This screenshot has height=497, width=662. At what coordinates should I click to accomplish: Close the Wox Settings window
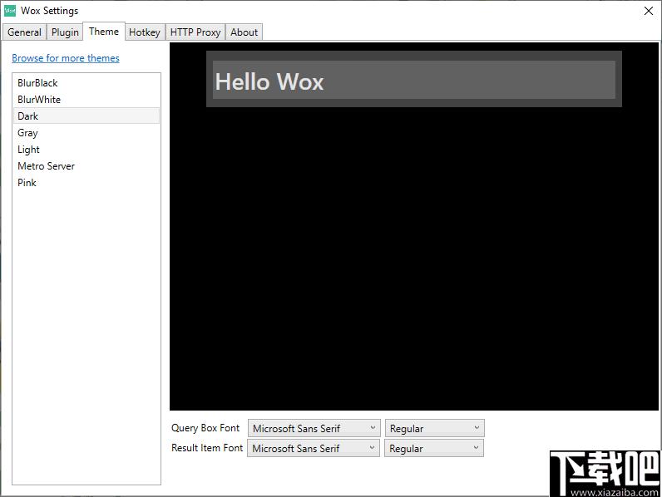648,11
